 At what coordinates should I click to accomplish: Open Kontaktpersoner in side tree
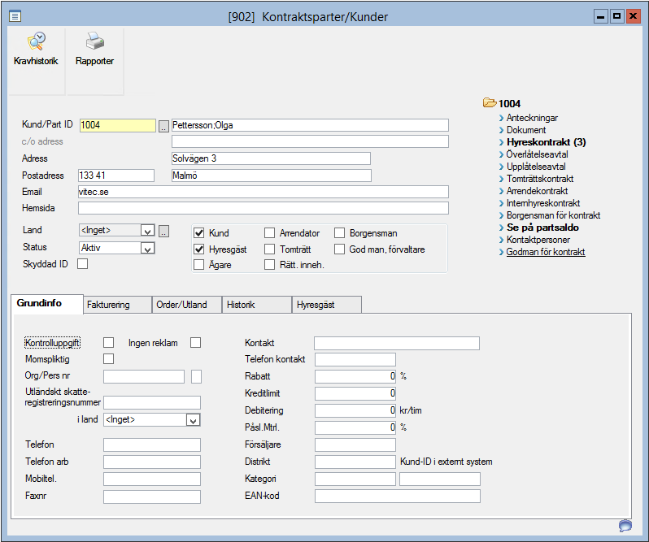[x=538, y=240]
